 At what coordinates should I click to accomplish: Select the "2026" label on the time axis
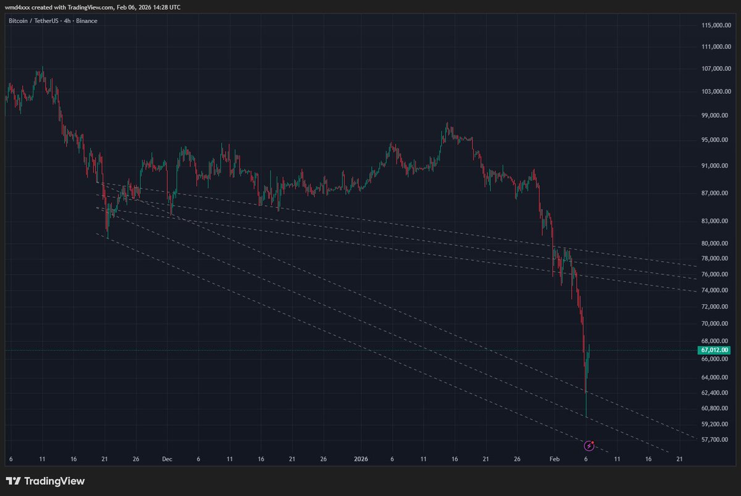[361, 460]
